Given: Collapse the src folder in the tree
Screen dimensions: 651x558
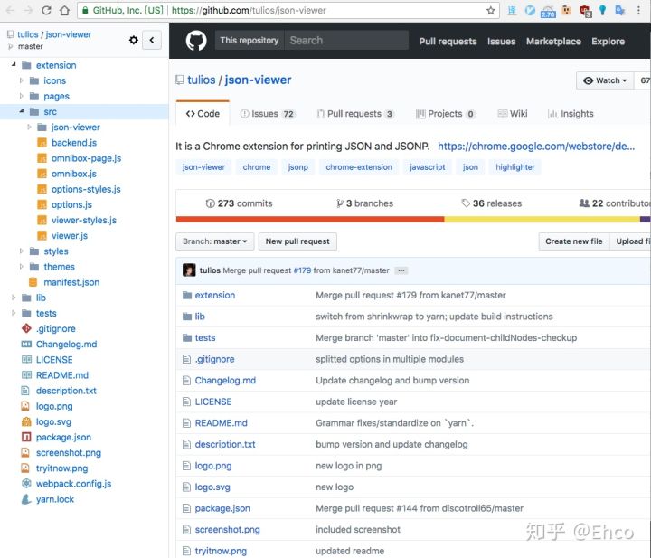Looking at the screenshot, I should click(22, 111).
